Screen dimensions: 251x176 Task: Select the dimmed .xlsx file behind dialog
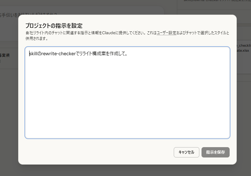pyautogui.click(x=243, y=51)
